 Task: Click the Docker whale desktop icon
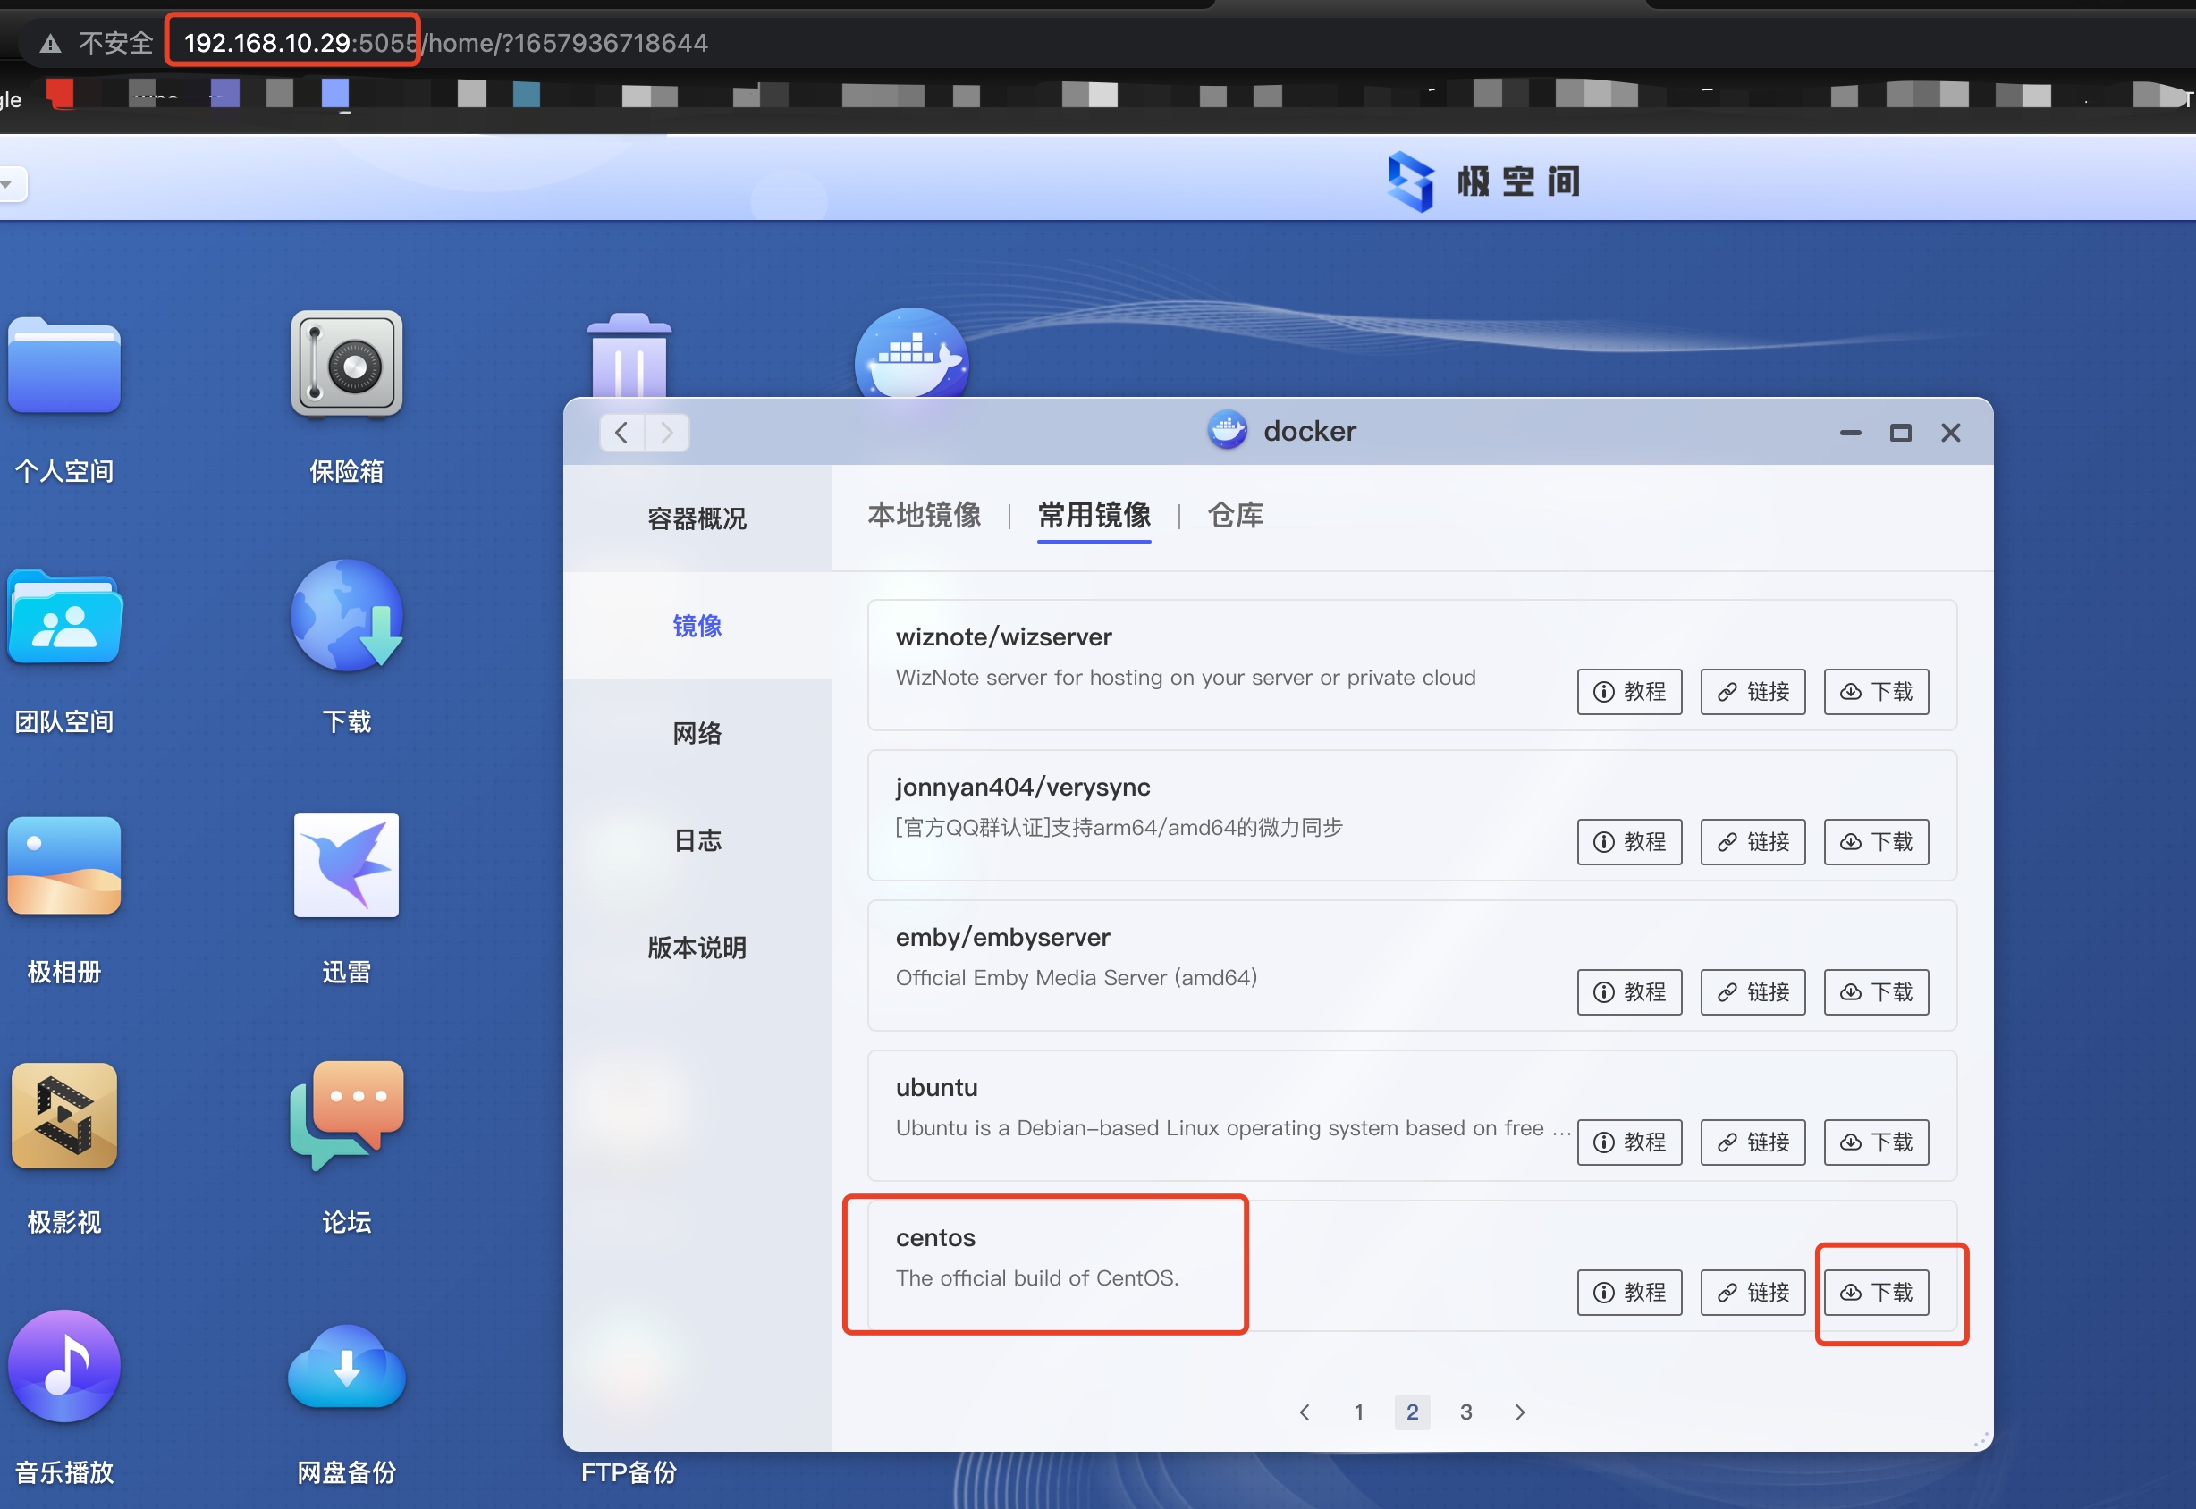[x=912, y=354]
